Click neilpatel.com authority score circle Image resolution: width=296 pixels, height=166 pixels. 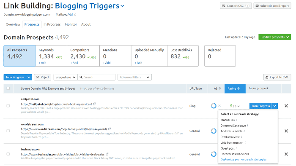214,106
